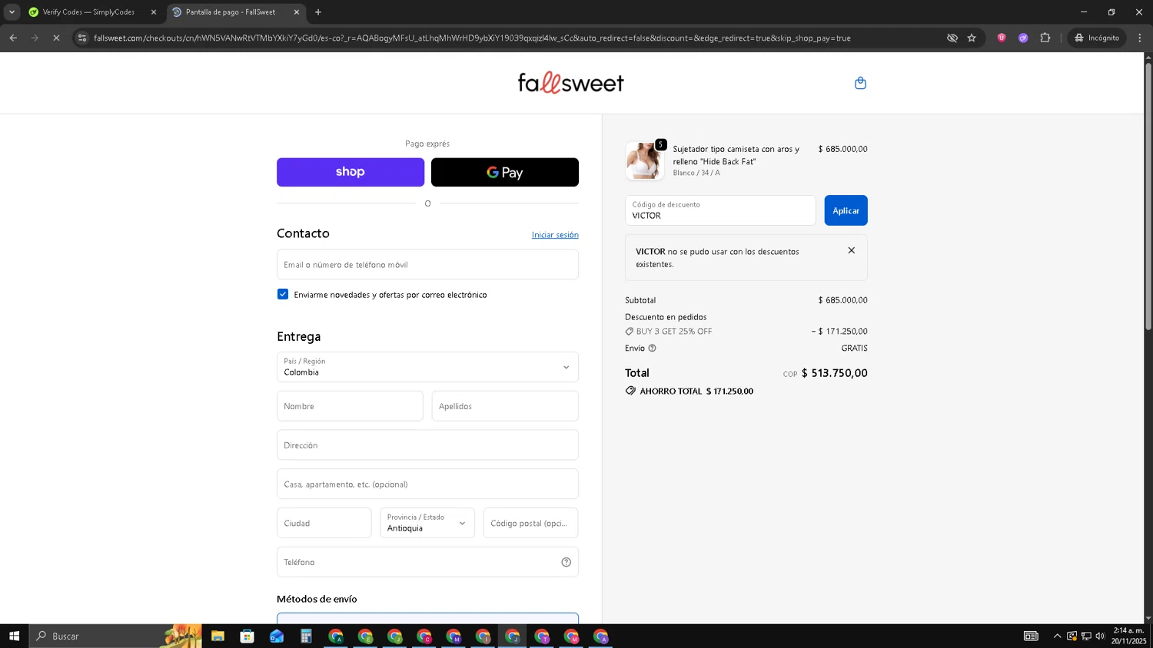
Task: Open a new browser tab
Action: [318, 12]
